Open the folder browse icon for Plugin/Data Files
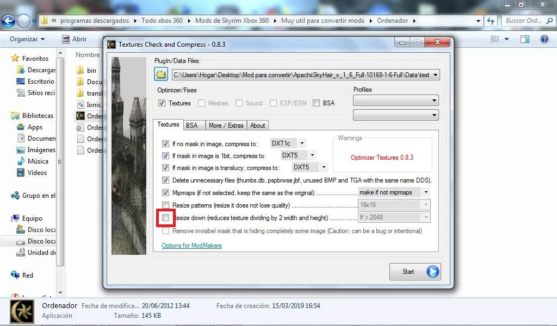 tap(161, 74)
